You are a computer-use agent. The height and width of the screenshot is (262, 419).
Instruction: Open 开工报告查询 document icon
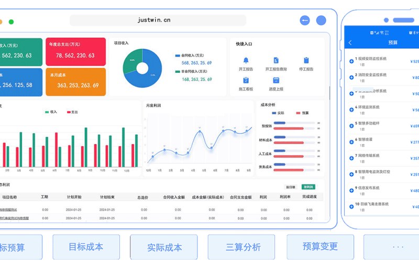click(x=276, y=60)
